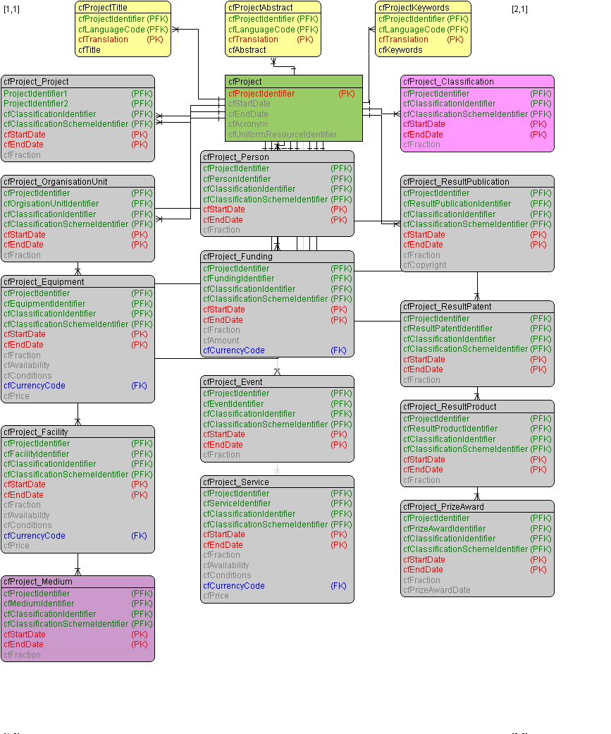Image resolution: width=611 pixels, height=734 pixels.
Task: Open the cfProjectAbstract table header
Action: coord(261,8)
